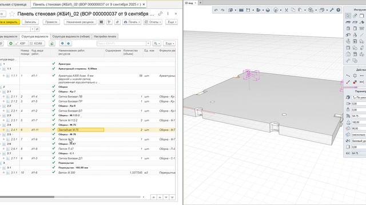This screenshot has width=366, height=205.
Task: Open the magnifier search options dropdown
Action: coord(156,43)
